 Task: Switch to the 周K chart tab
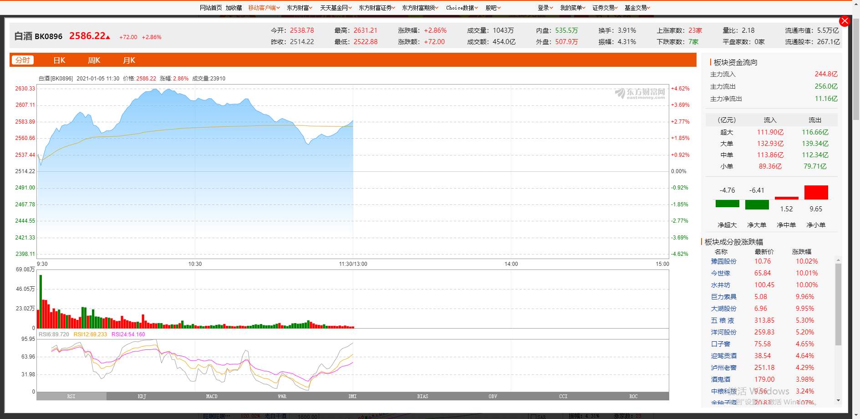[x=94, y=60]
